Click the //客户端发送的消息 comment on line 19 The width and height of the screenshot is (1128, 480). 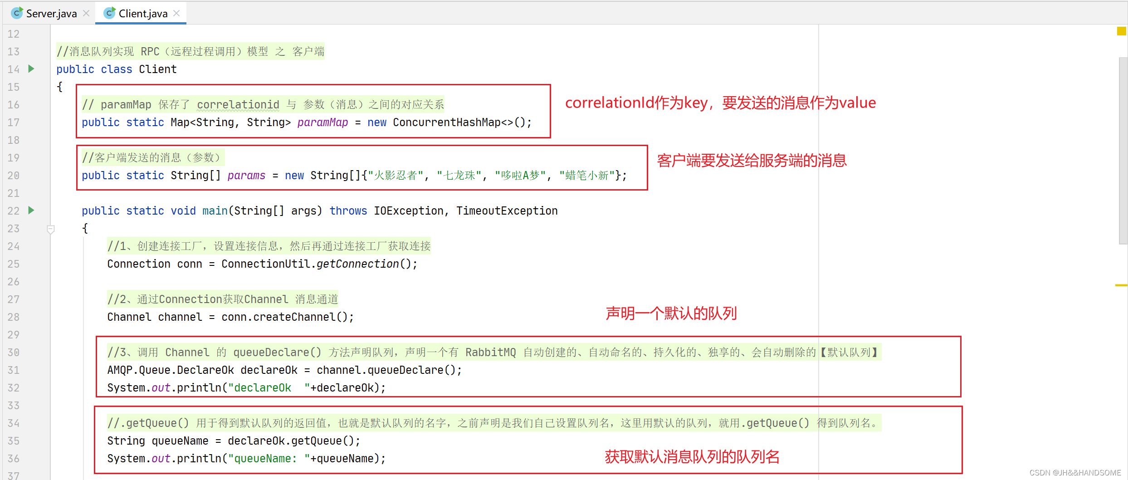pyautogui.click(x=153, y=158)
